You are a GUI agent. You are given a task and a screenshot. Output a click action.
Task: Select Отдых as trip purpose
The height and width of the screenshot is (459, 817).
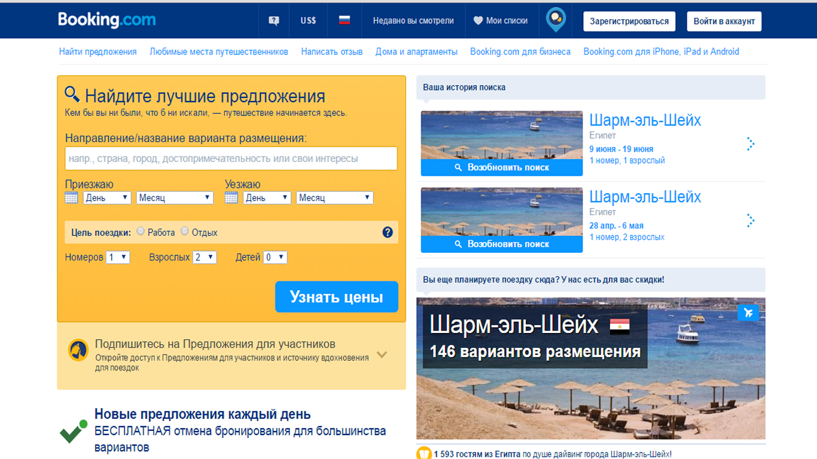tap(185, 231)
